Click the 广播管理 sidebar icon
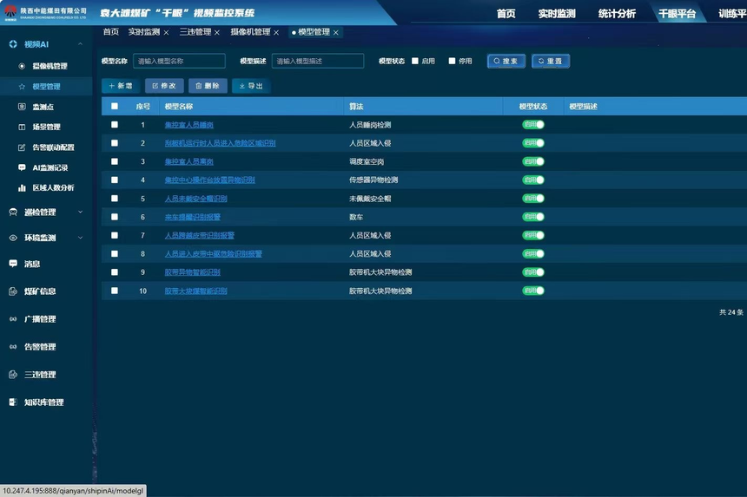747x497 pixels. 13,319
